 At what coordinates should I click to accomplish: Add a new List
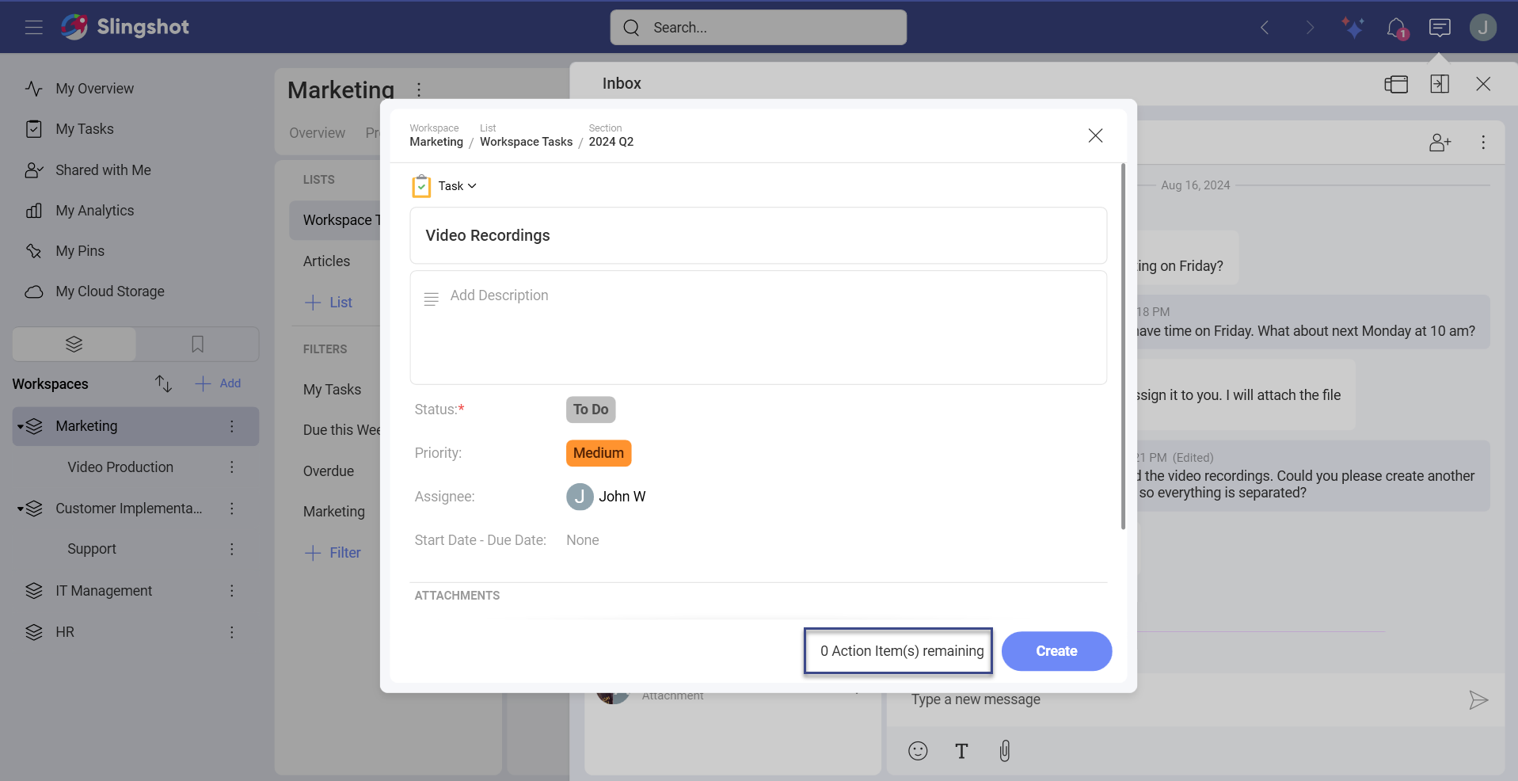(x=329, y=303)
